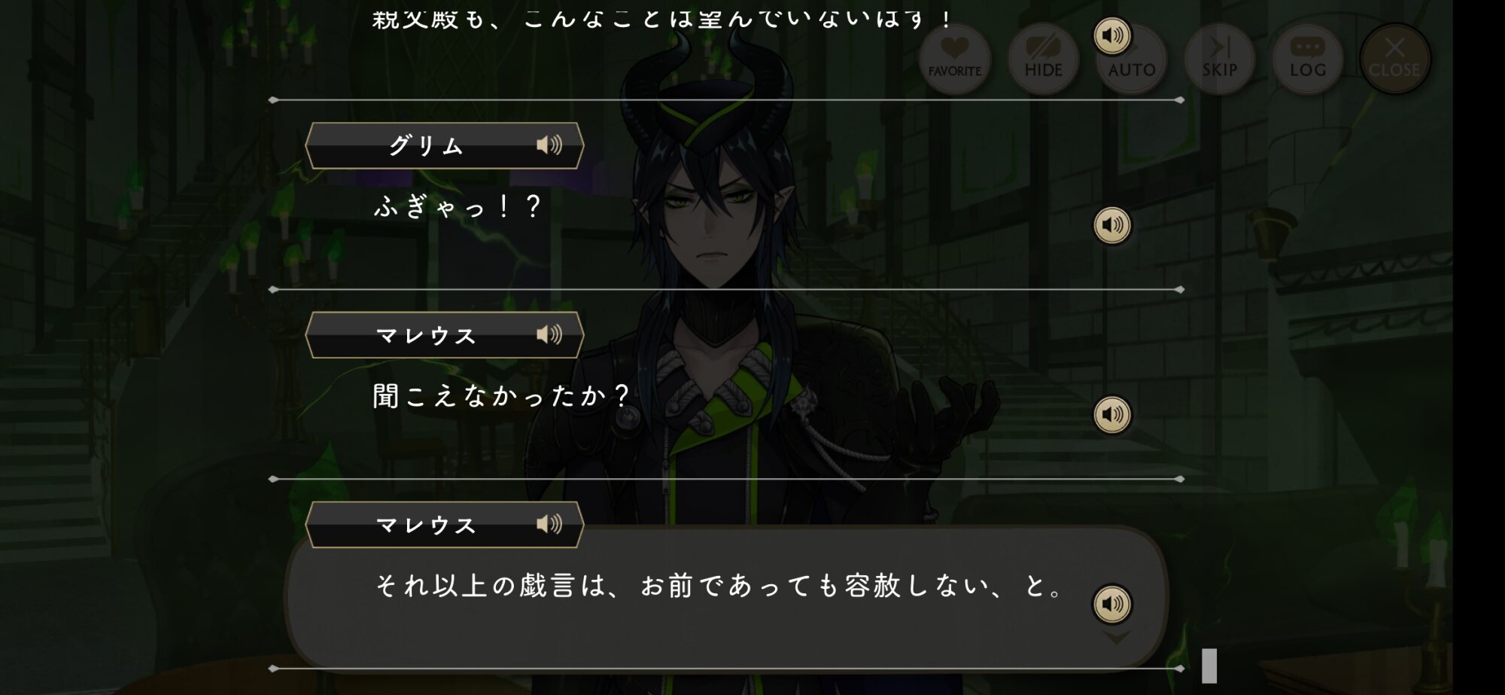Select the highlighted line それ以上の戯言は
Viewport: 1505px width, 695px height.
[719, 585]
